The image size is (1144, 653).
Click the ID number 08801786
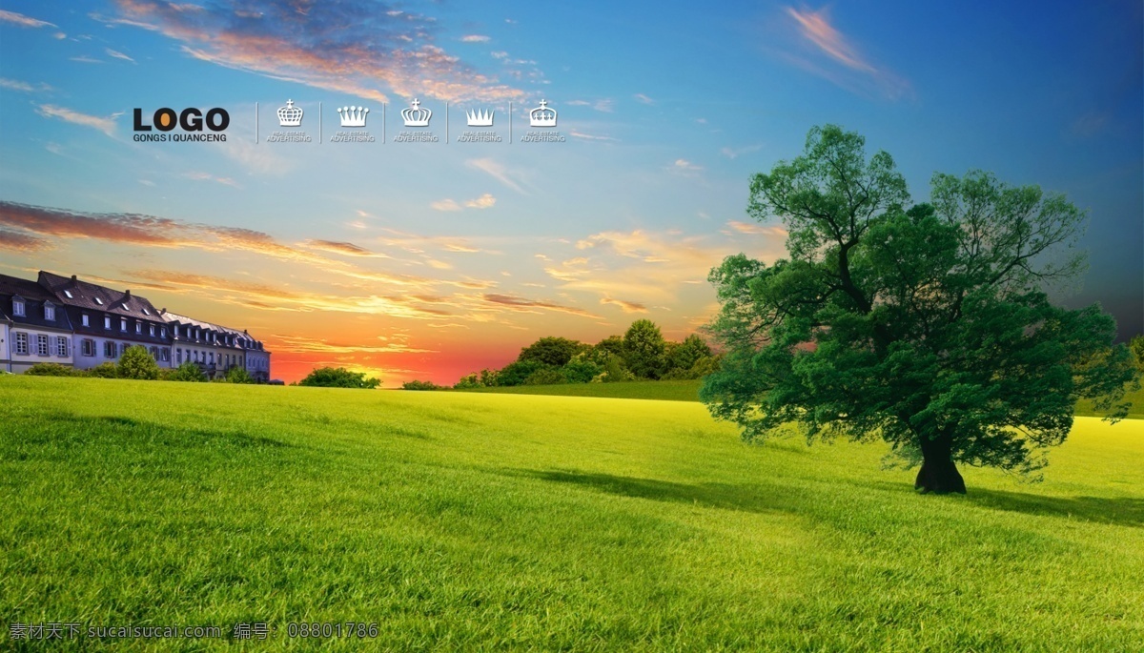click(x=333, y=631)
